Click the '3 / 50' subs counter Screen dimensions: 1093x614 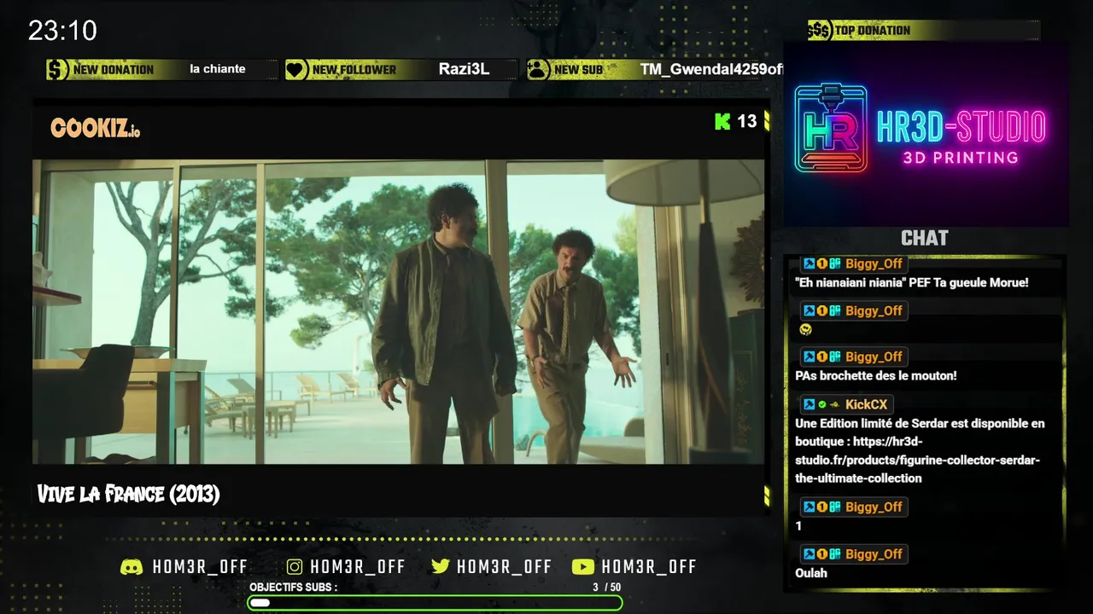tap(607, 588)
